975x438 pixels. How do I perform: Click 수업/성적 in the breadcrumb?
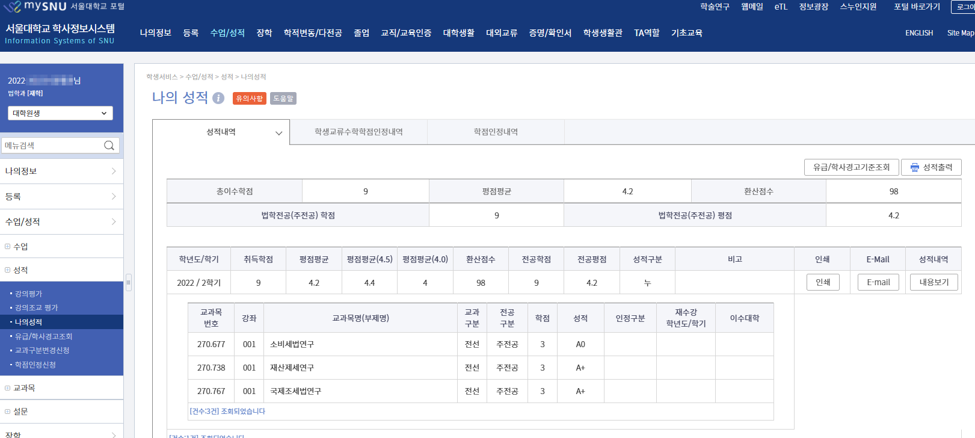tap(199, 77)
